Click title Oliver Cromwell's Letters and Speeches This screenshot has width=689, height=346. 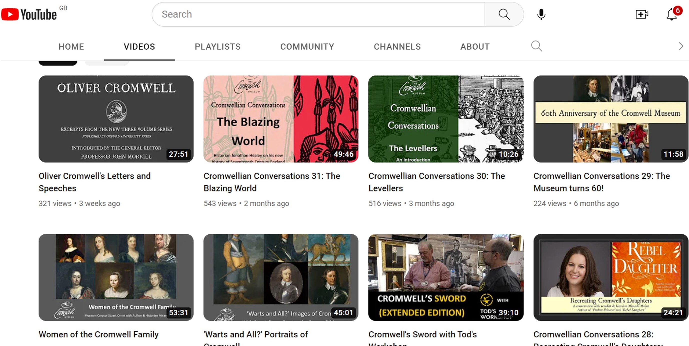[95, 182]
